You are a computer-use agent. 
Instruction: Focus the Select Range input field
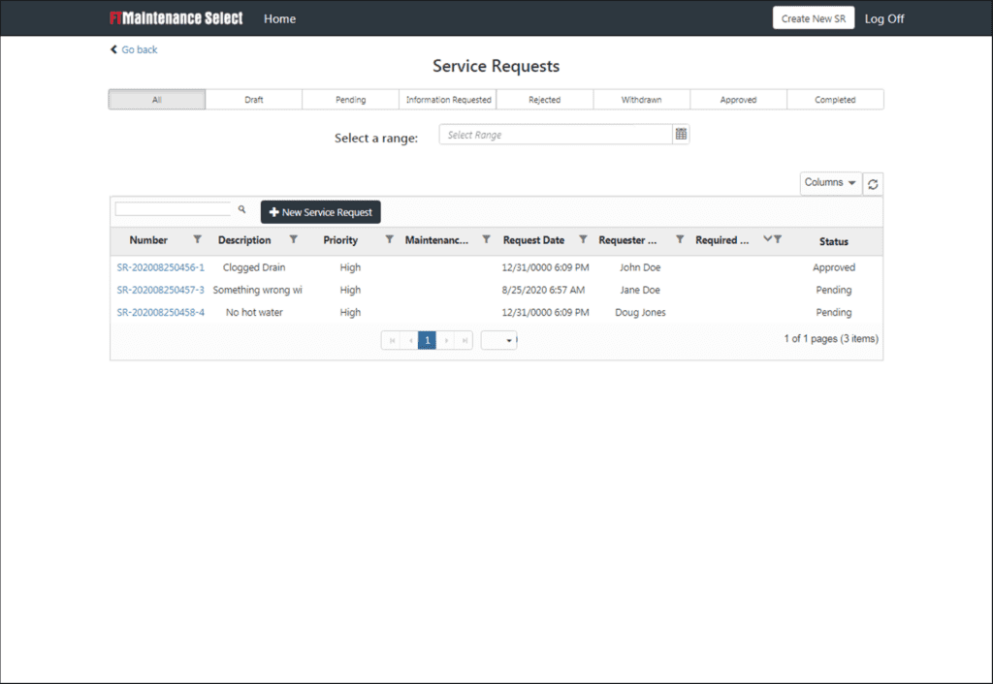pos(556,134)
